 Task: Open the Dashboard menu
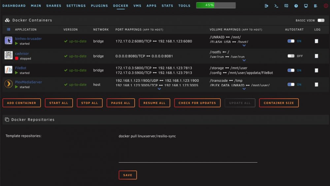14,6
